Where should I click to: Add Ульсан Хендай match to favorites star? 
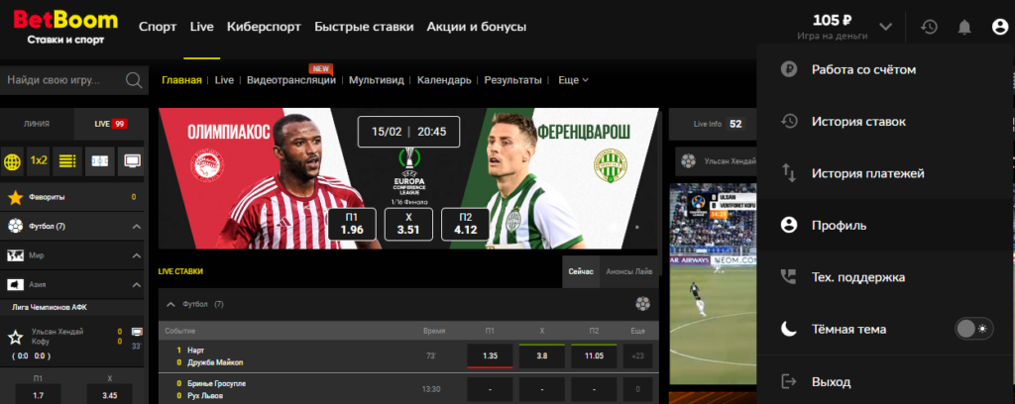(15, 337)
